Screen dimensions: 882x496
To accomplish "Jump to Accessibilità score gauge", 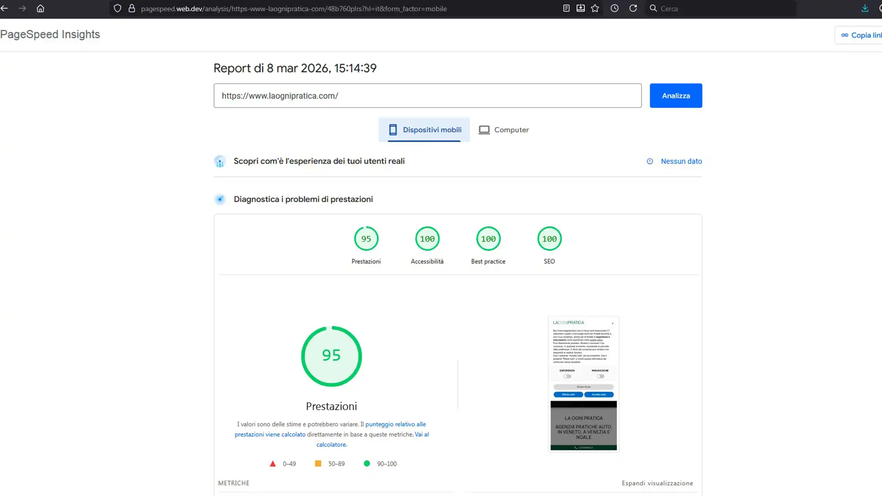I will (x=427, y=239).
